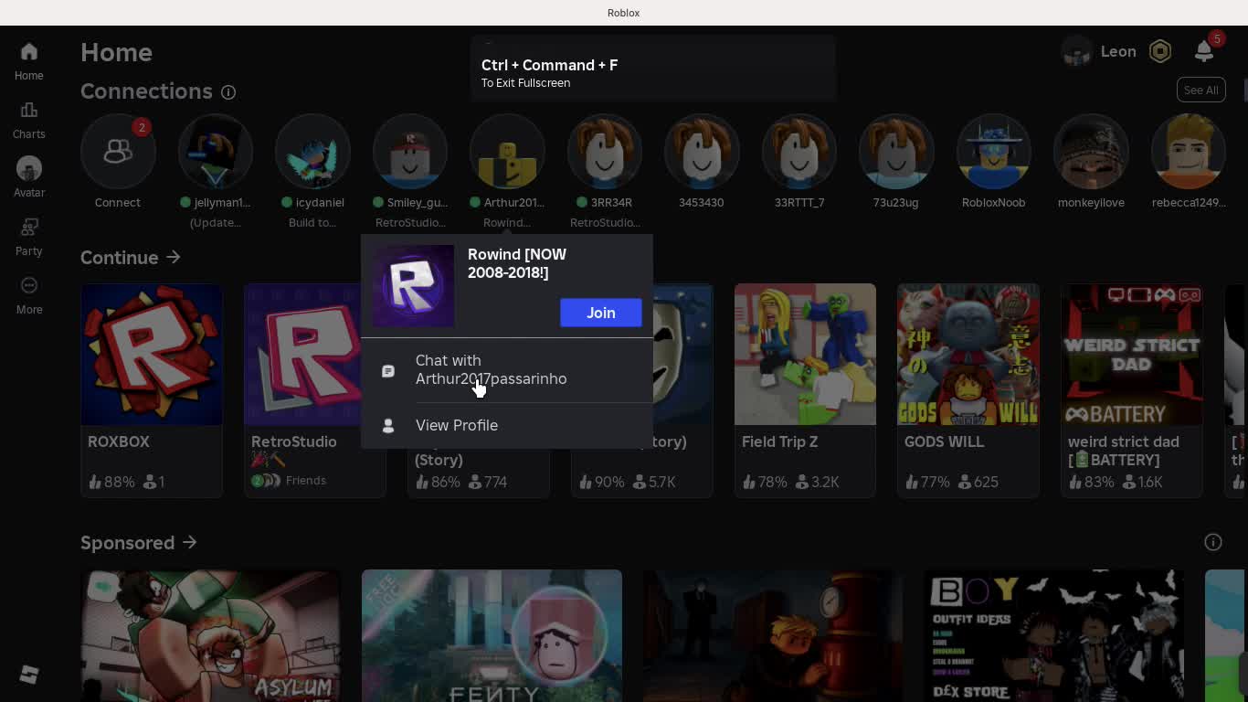Screen dimensions: 1248x702
Task: Click See All connections
Action: [1200, 90]
